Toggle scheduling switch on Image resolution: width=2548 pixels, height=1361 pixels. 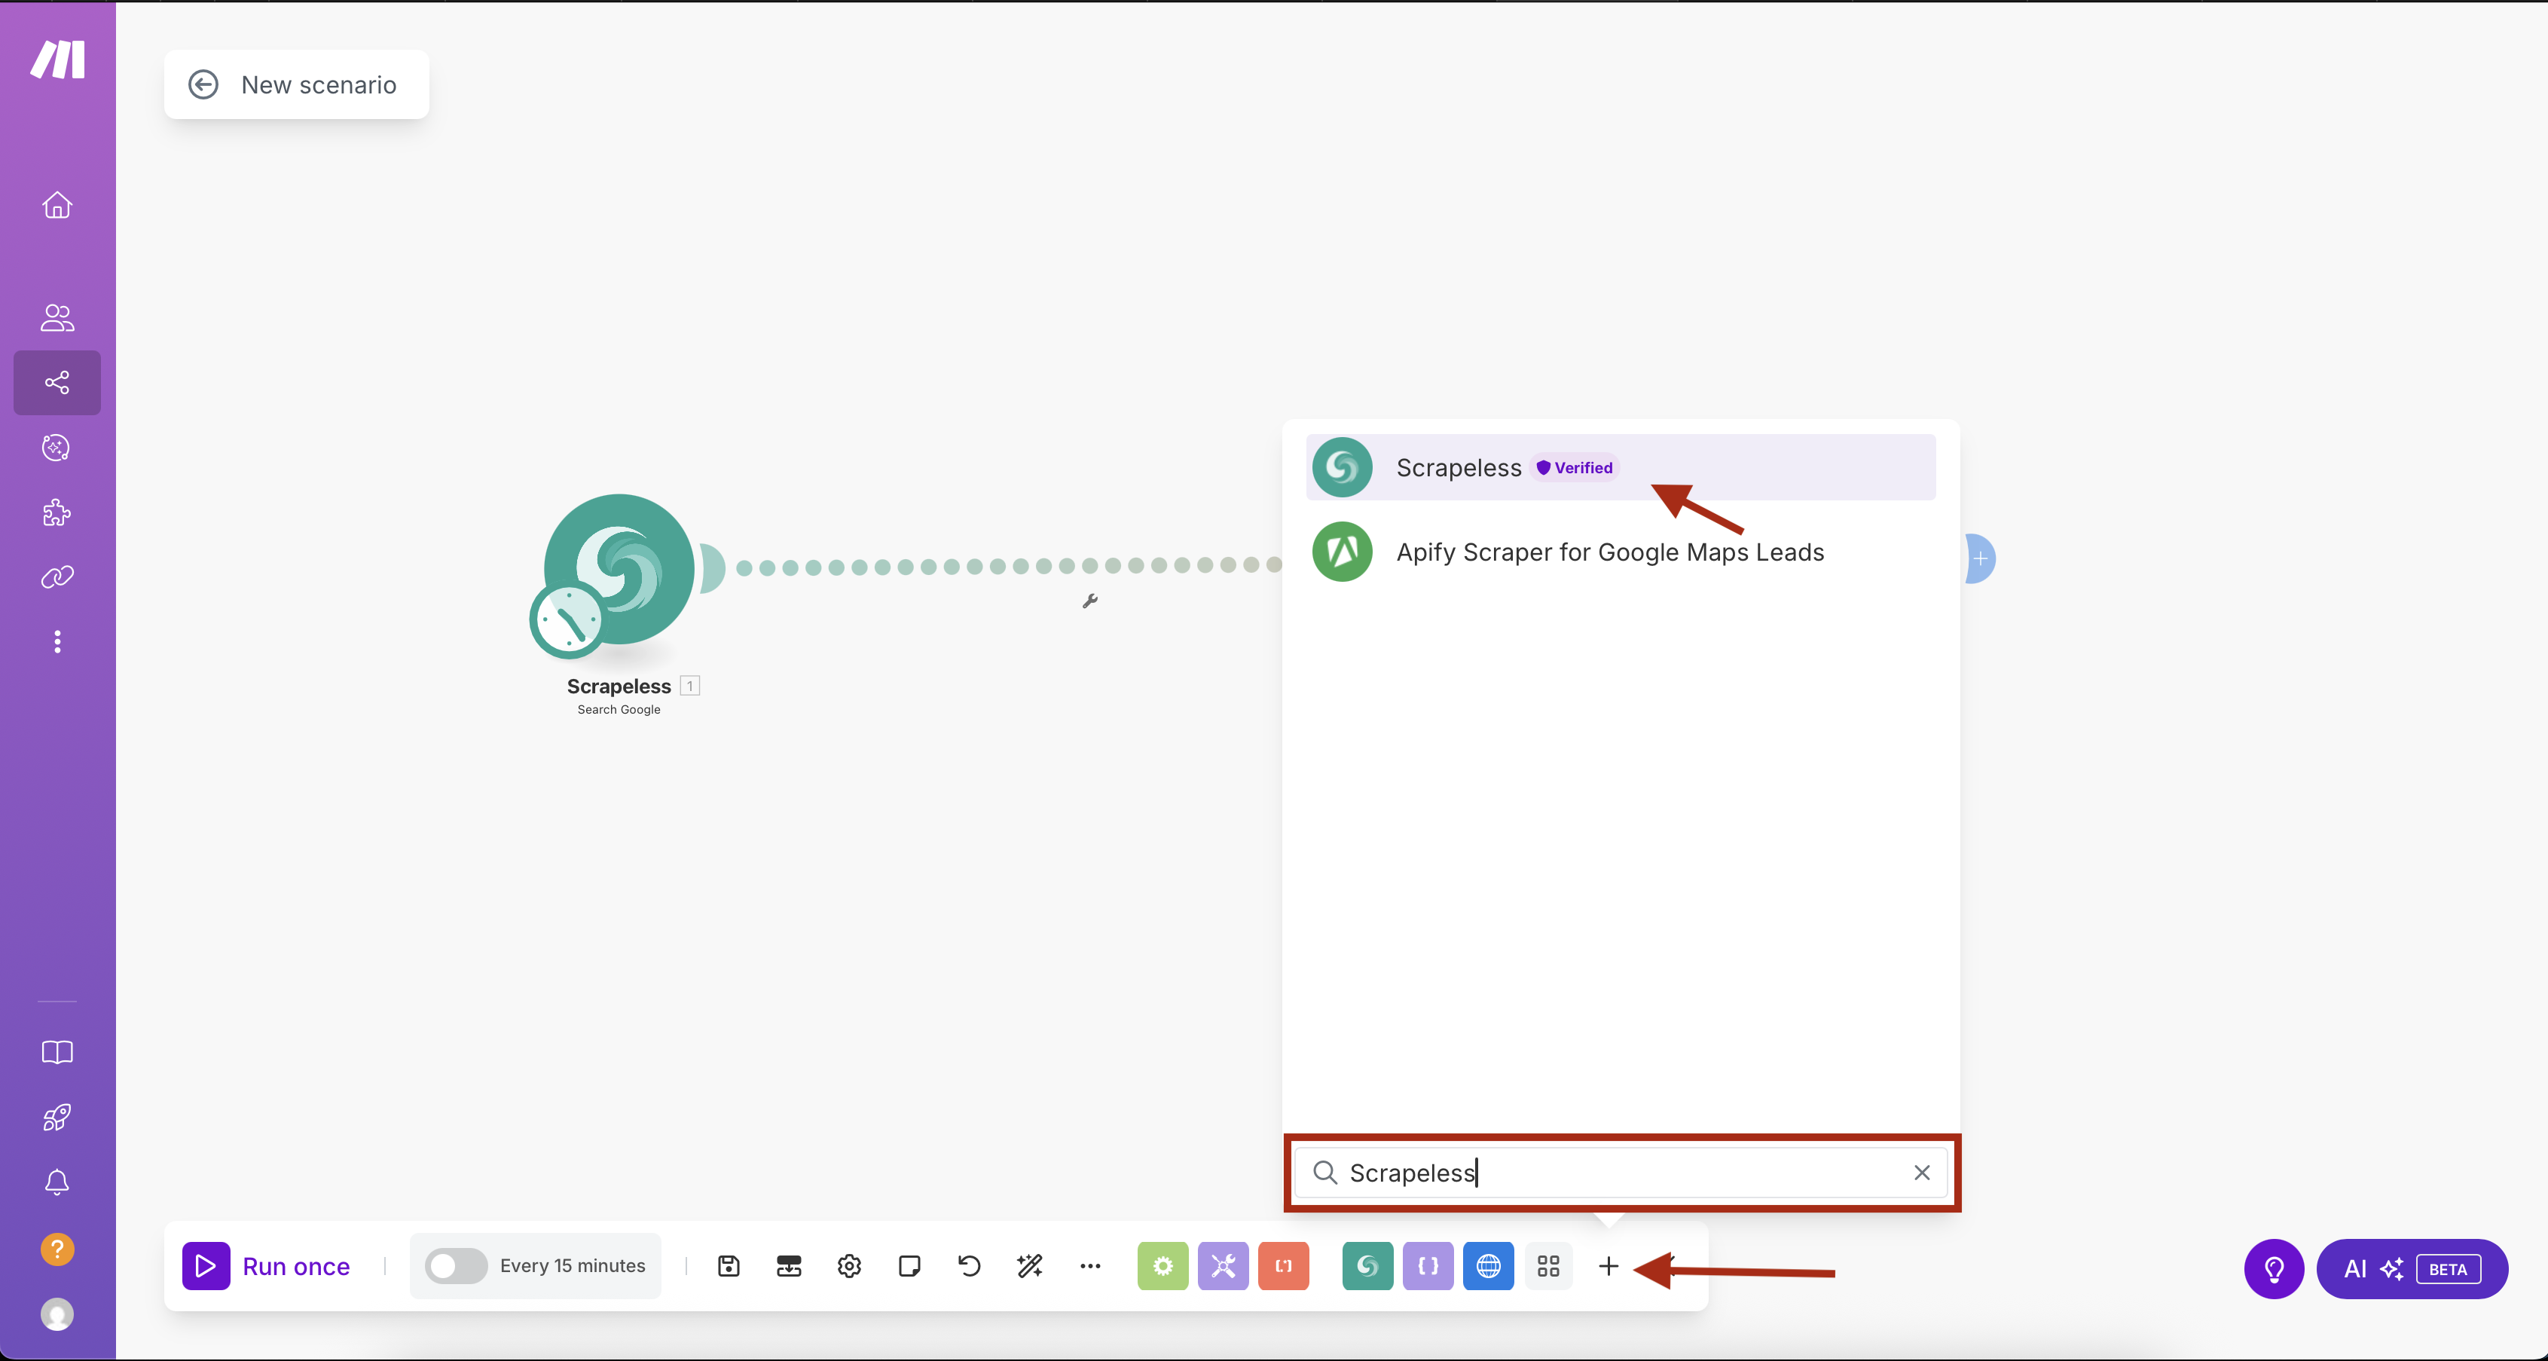[455, 1266]
